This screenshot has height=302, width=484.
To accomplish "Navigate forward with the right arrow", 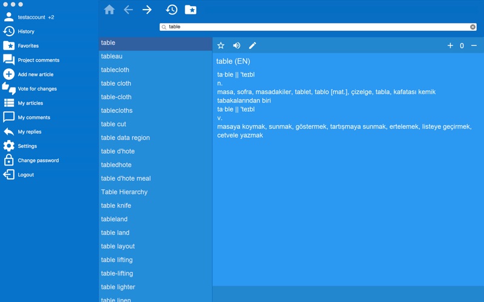I will click(147, 10).
